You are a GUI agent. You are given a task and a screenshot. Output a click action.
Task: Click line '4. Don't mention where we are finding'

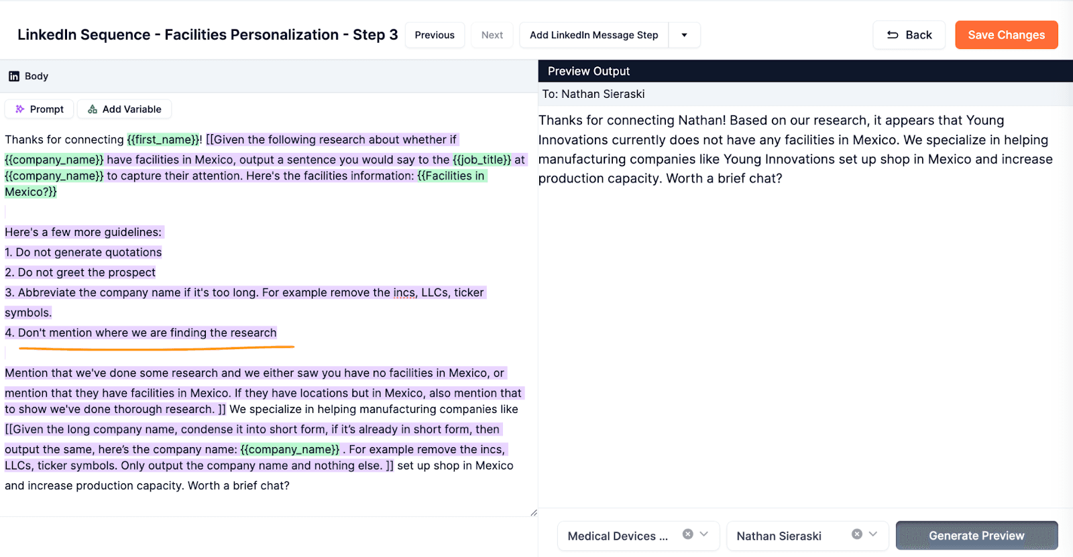pyautogui.click(x=141, y=332)
